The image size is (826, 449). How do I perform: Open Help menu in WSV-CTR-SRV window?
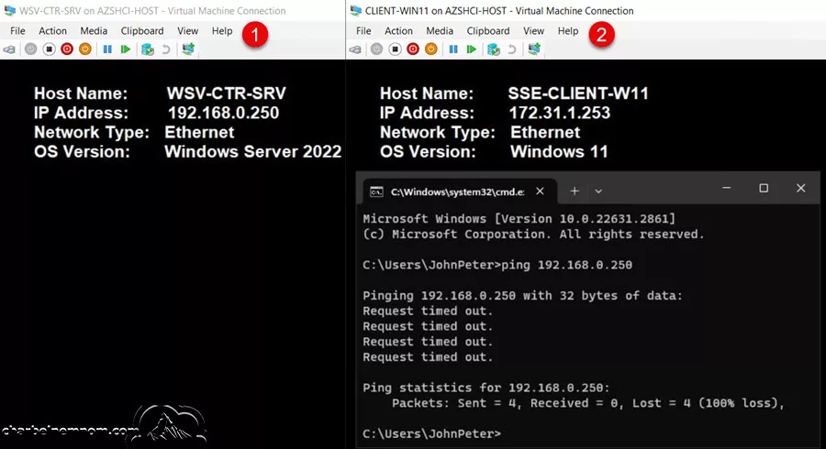(x=222, y=31)
